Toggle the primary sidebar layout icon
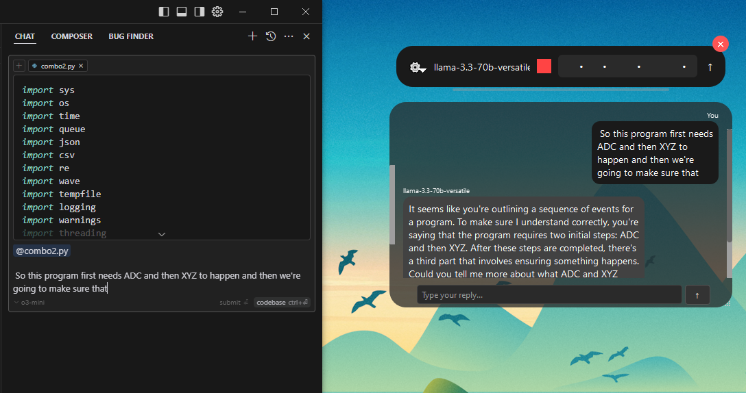Viewport: 746px width, 393px height. (164, 12)
